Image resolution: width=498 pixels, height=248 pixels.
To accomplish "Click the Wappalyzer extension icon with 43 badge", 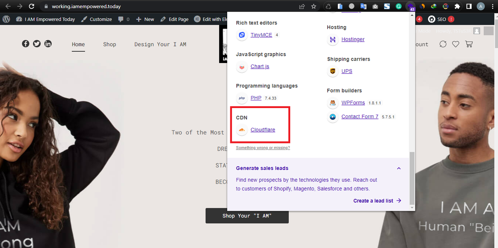I will coord(410,7).
